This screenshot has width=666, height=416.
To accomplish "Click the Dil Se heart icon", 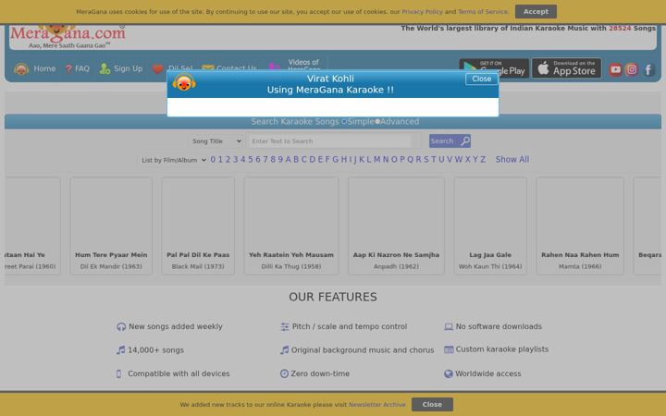I will 158,68.
